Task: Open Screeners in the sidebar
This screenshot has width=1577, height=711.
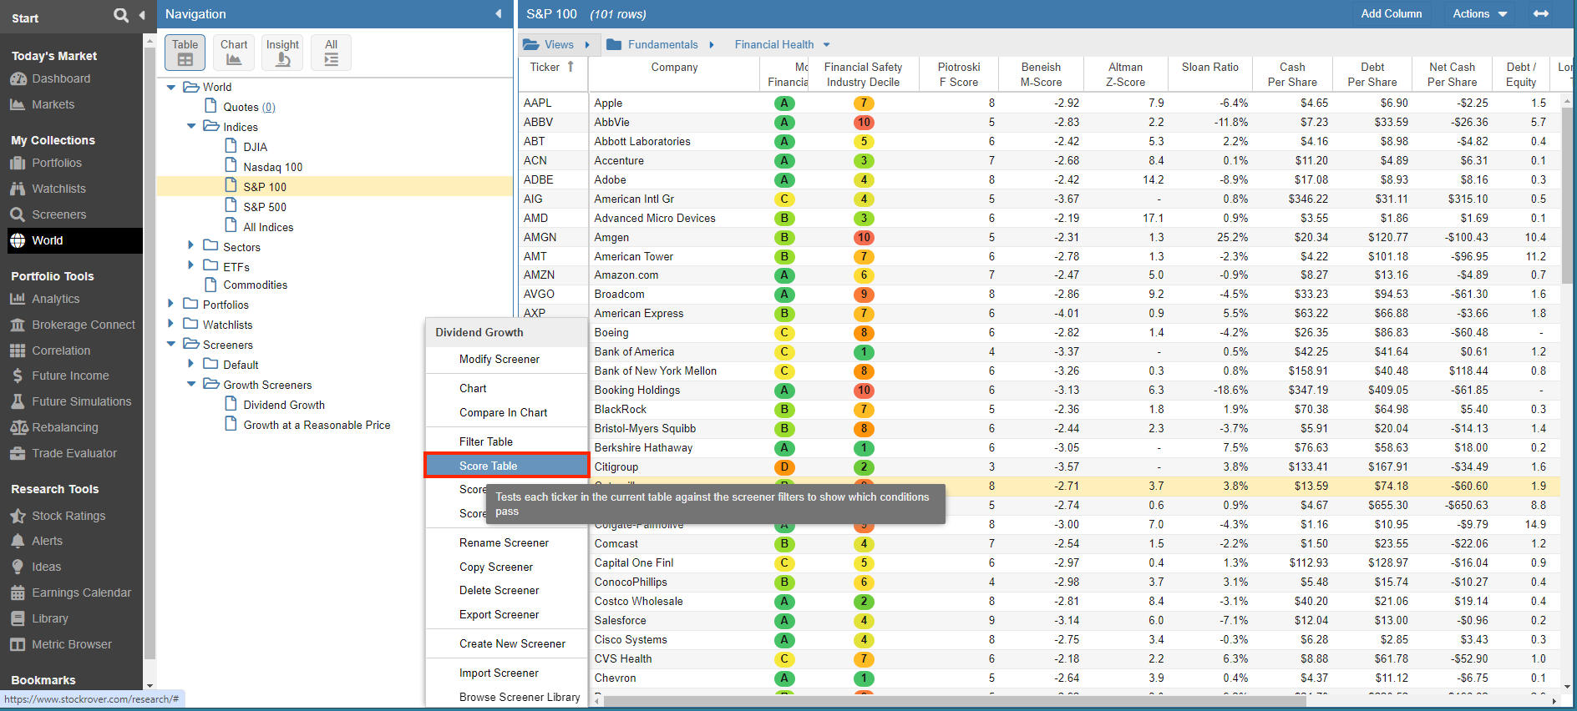Action: pos(58,214)
